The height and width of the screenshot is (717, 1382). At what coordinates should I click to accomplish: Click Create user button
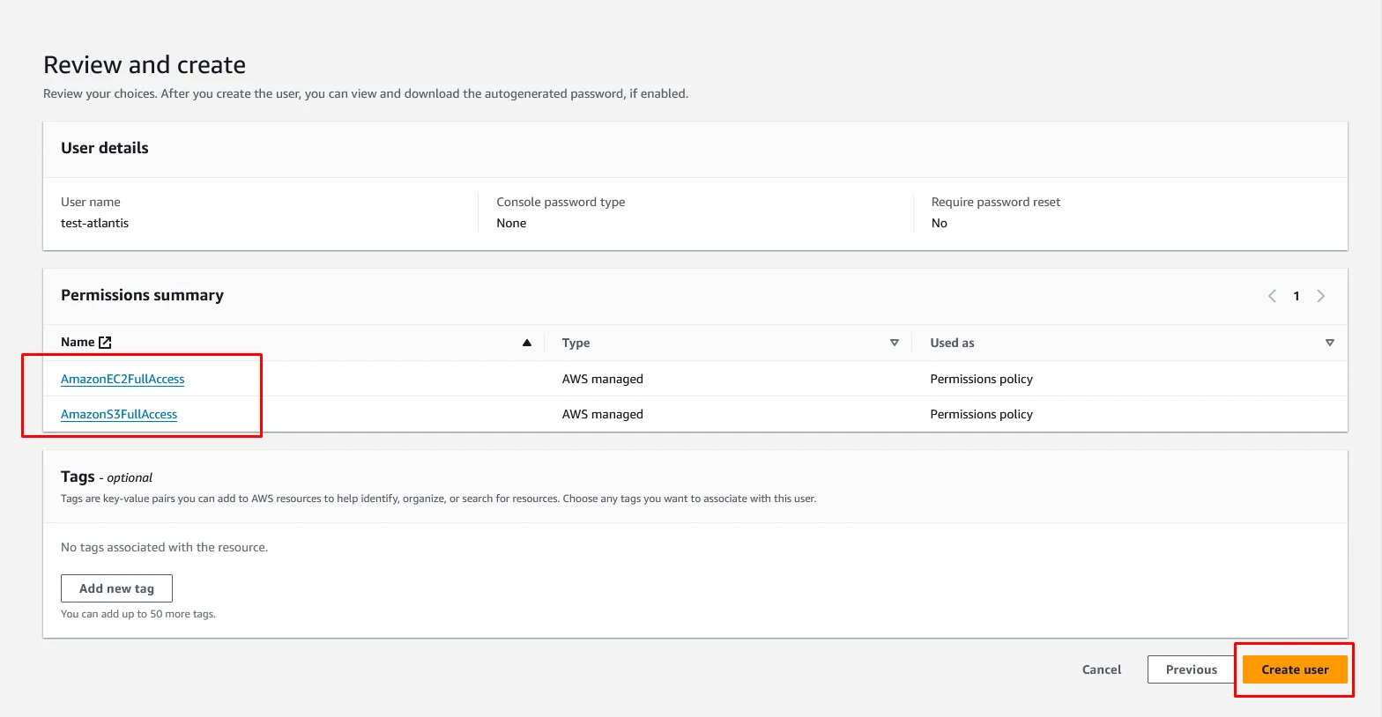click(1295, 669)
